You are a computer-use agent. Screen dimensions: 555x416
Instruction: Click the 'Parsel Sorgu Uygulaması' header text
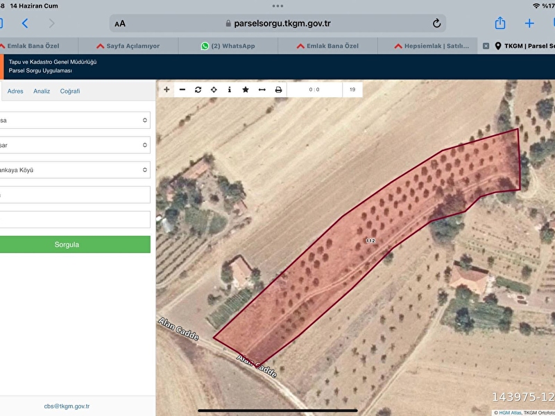(40, 71)
